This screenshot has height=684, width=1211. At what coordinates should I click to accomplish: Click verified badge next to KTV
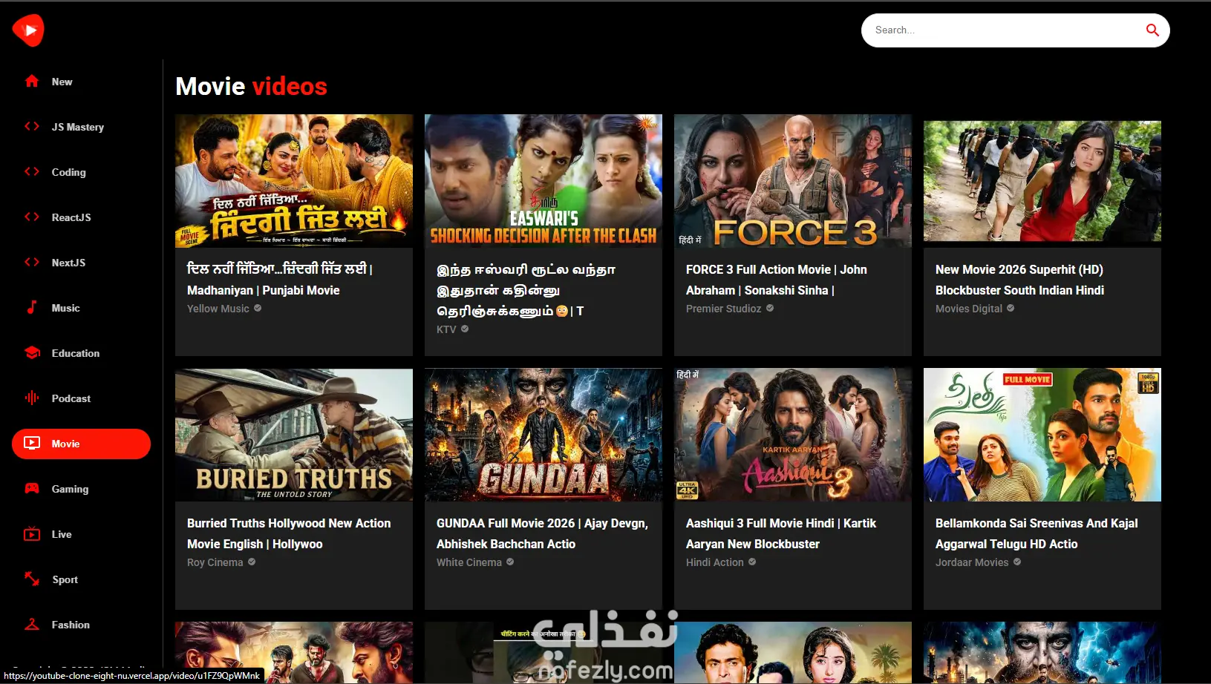[465, 329]
